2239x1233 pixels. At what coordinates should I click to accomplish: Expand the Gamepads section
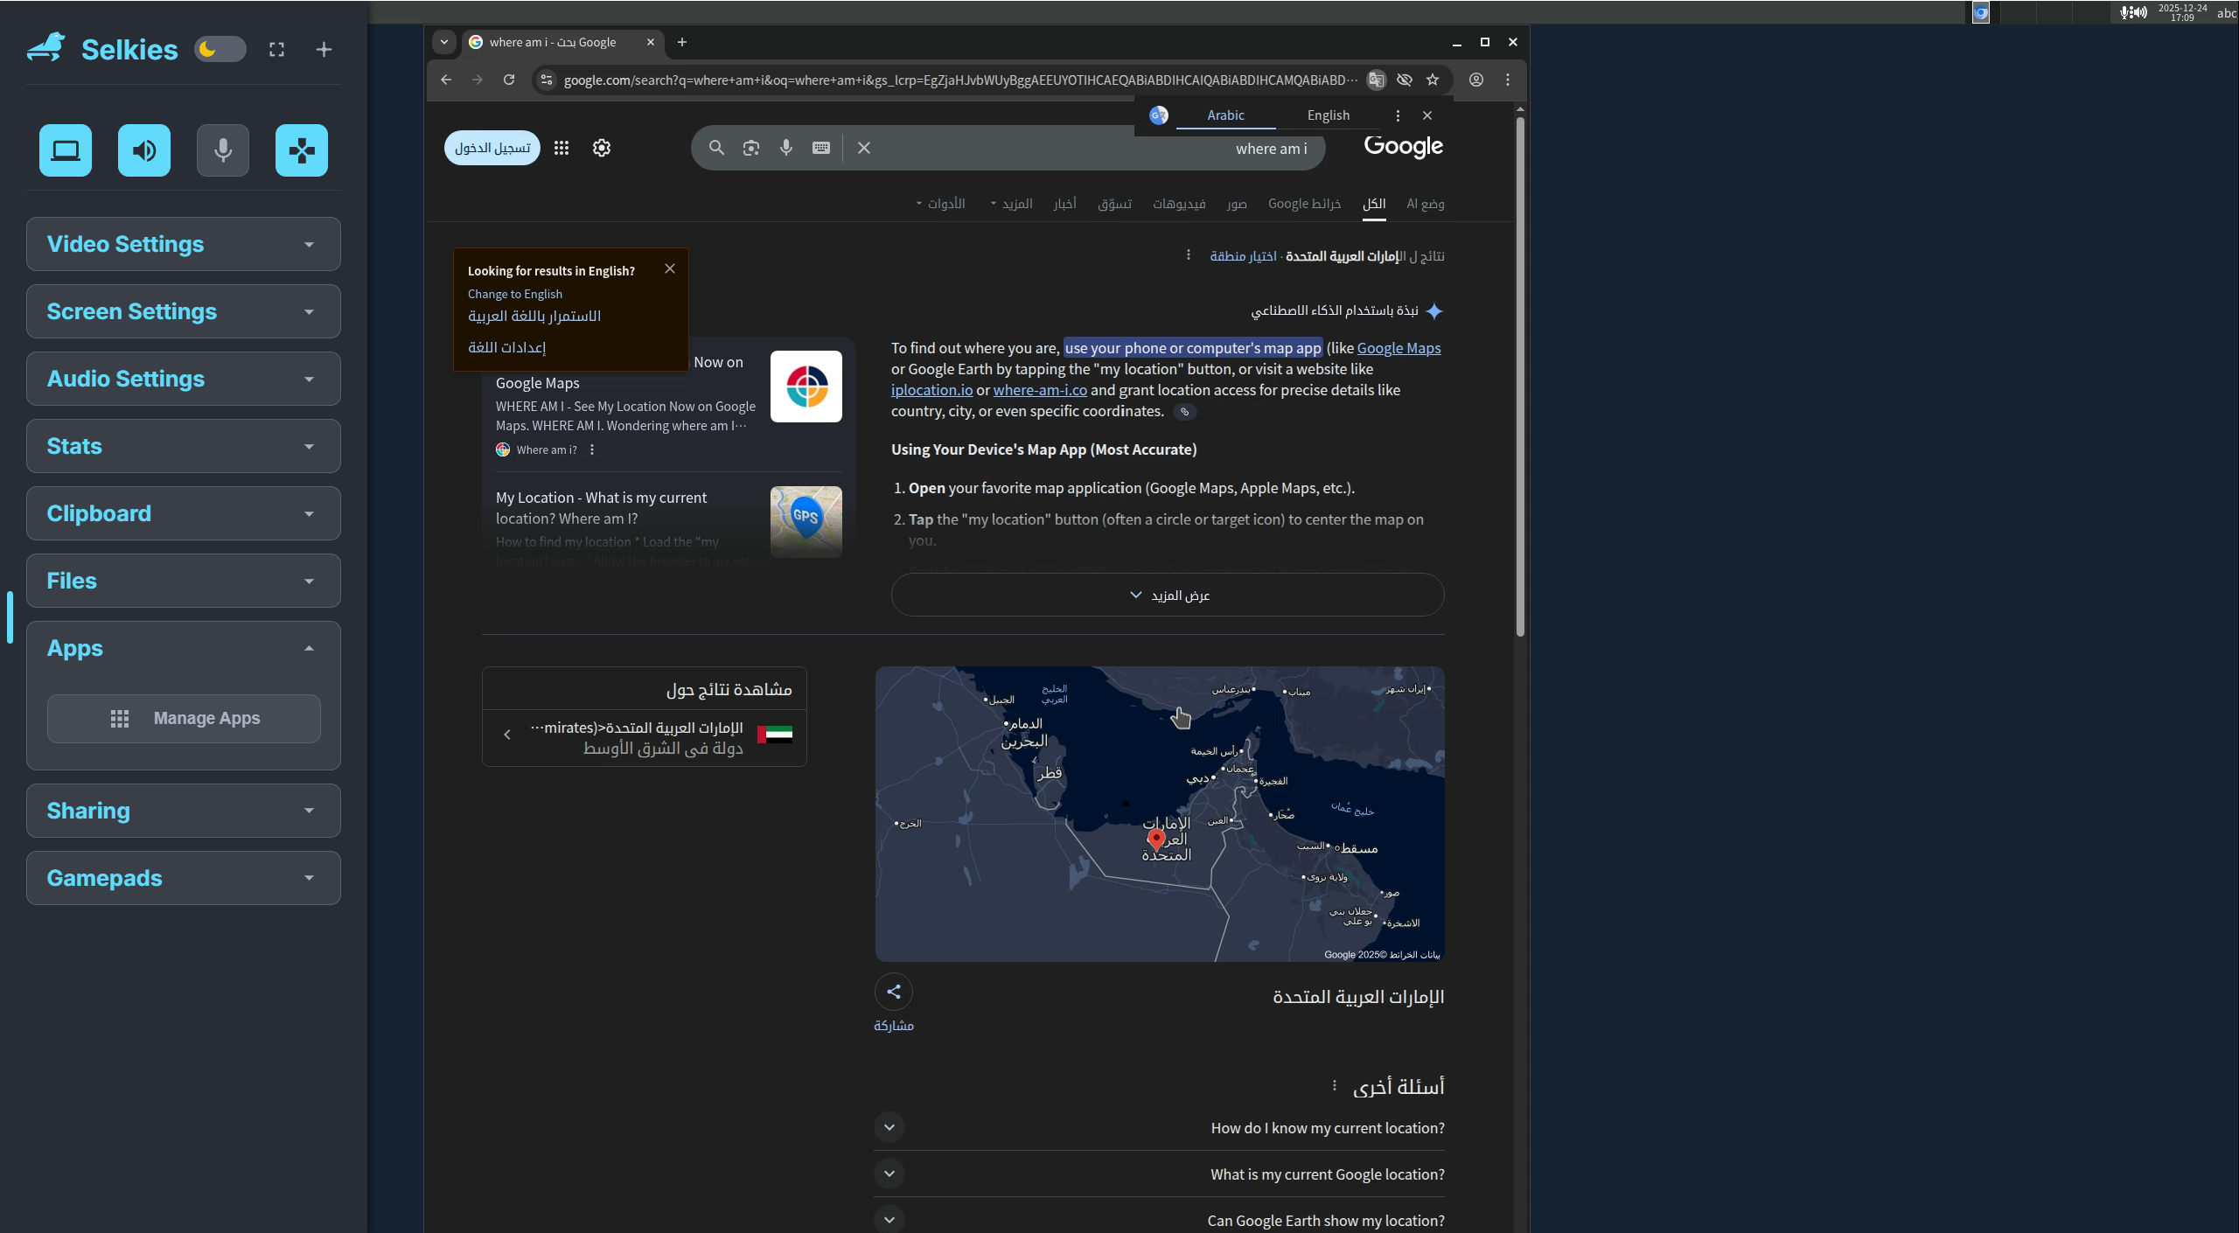pyautogui.click(x=184, y=878)
